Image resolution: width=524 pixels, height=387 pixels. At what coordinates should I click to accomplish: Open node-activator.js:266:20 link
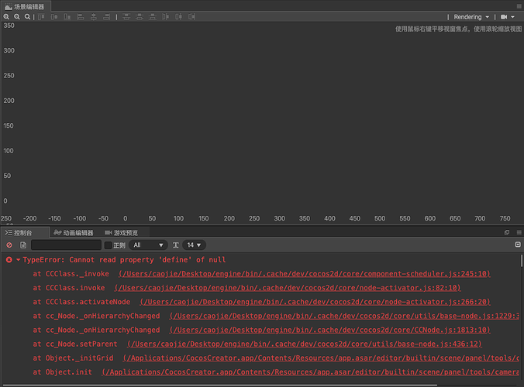pos(315,302)
